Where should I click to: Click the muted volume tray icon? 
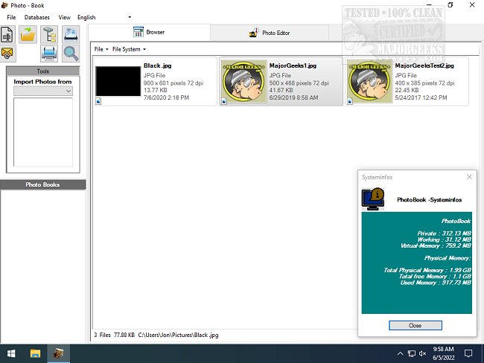click(x=423, y=353)
